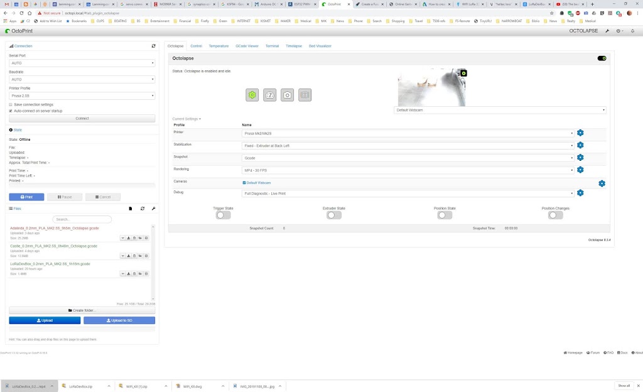Image resolution: width=643 pixels, height=392 pixels.
Task: Toggle the Extruder State switch
Action: click(334, 215)
